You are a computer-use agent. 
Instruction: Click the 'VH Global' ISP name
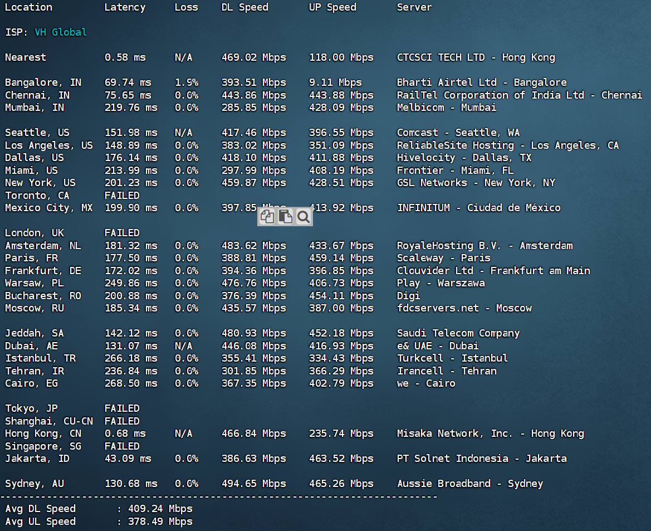click(61, 32)
